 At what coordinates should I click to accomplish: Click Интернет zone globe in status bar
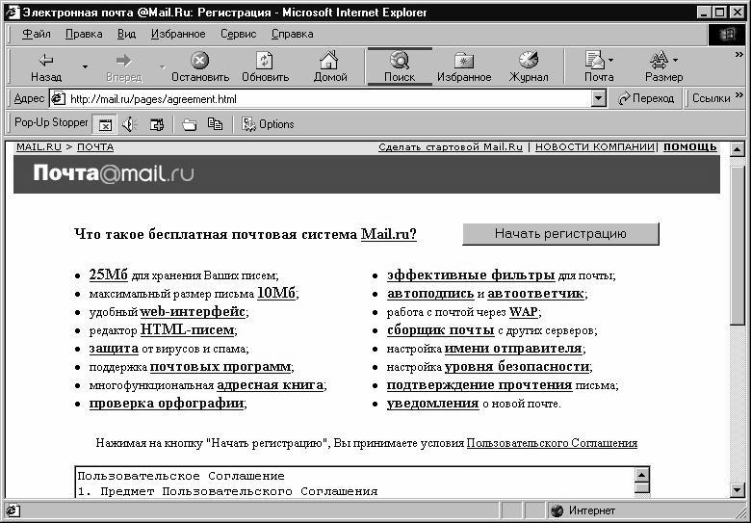557,510
